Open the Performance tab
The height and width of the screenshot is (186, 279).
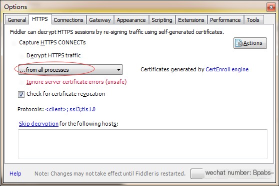[225, 20]
